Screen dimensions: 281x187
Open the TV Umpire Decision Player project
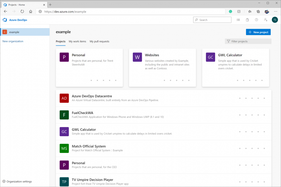pos(92,180)
